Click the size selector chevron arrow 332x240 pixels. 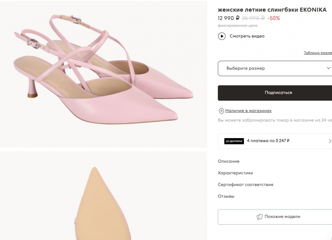(329, 68)
